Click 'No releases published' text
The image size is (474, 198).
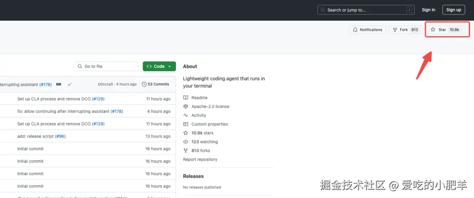point(202,187)
